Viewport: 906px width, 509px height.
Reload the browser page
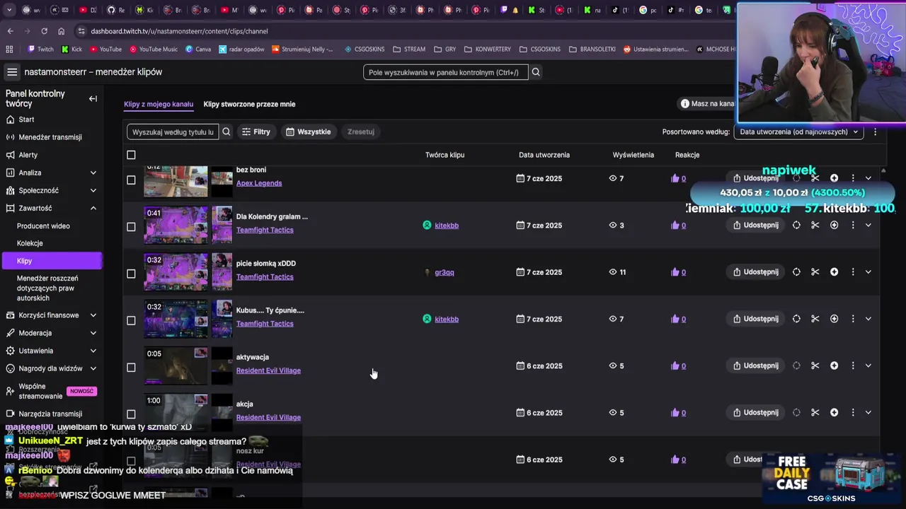44,31
